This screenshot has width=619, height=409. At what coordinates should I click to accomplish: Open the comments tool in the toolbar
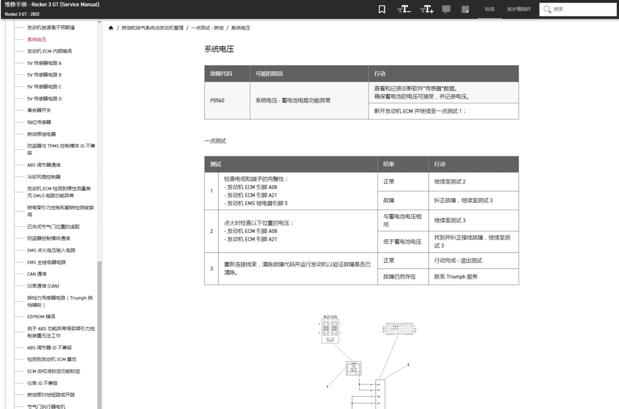pos(446,9)
